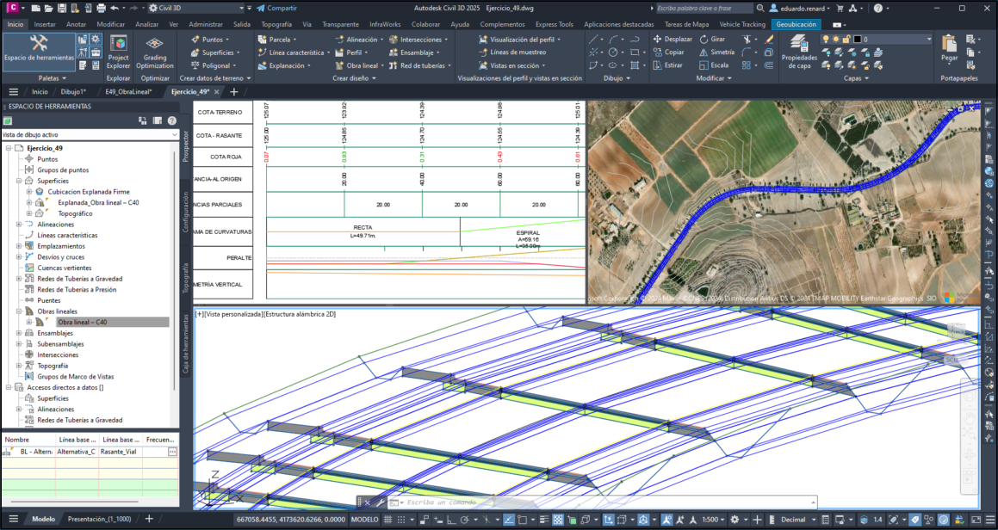Open Espacio de herramientas palette button

click(37, 49)
